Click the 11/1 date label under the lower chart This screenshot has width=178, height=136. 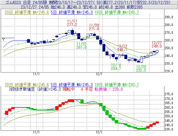[36, 132]
